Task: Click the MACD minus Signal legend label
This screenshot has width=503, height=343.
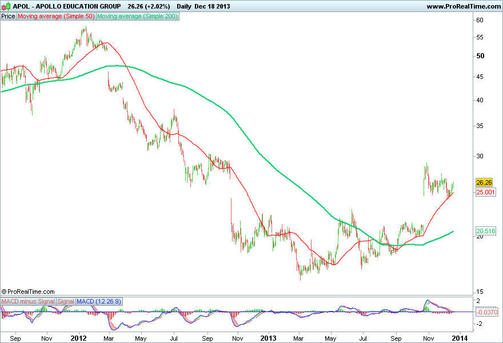Action: tap(28, 301)
